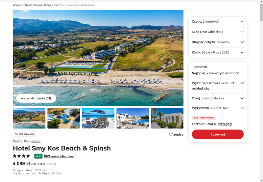Go to Grecja in the breadcrumb
The height and width of the screenshot is (182, 263).
[x=48, y=5]
